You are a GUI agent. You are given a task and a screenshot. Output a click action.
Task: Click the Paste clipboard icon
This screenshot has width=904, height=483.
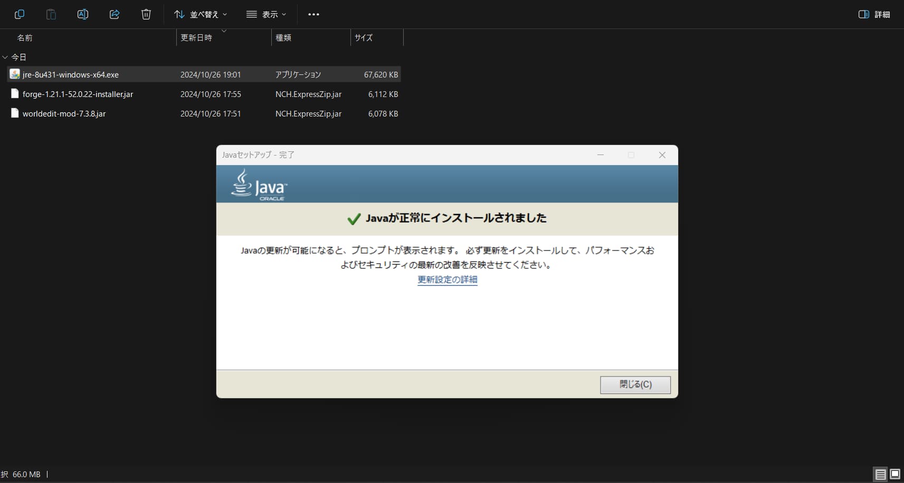tap(51, 14)
